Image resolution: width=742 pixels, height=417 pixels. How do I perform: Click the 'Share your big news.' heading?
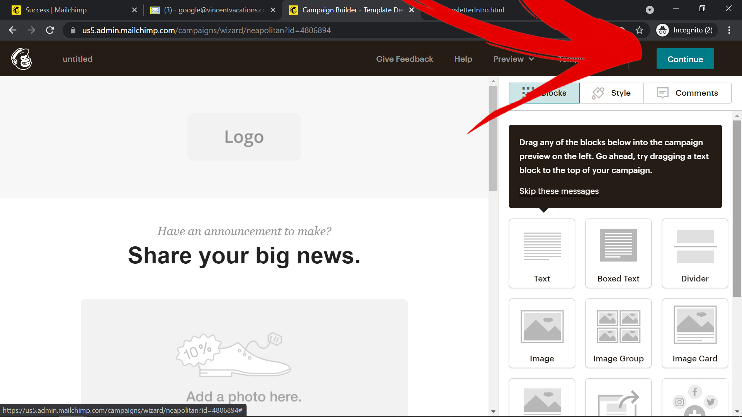click(x=244, y=256)
